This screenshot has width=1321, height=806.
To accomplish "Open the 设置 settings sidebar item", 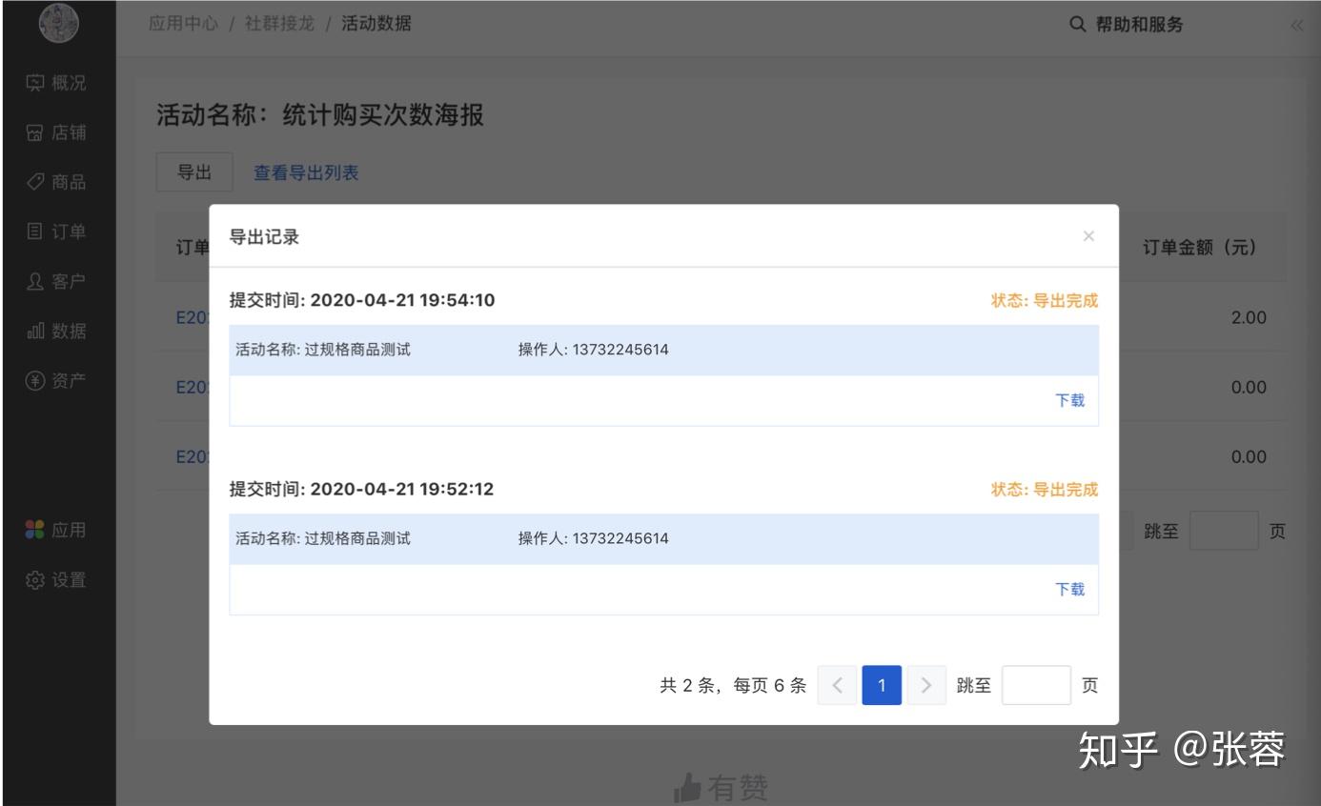I will (57, 579).
